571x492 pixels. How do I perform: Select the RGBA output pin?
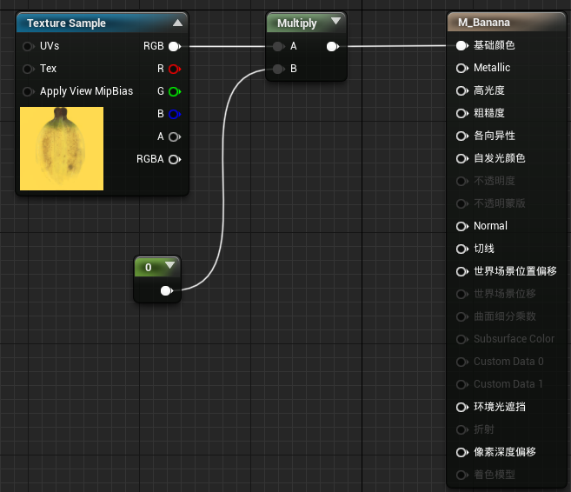tap(175, 159)
